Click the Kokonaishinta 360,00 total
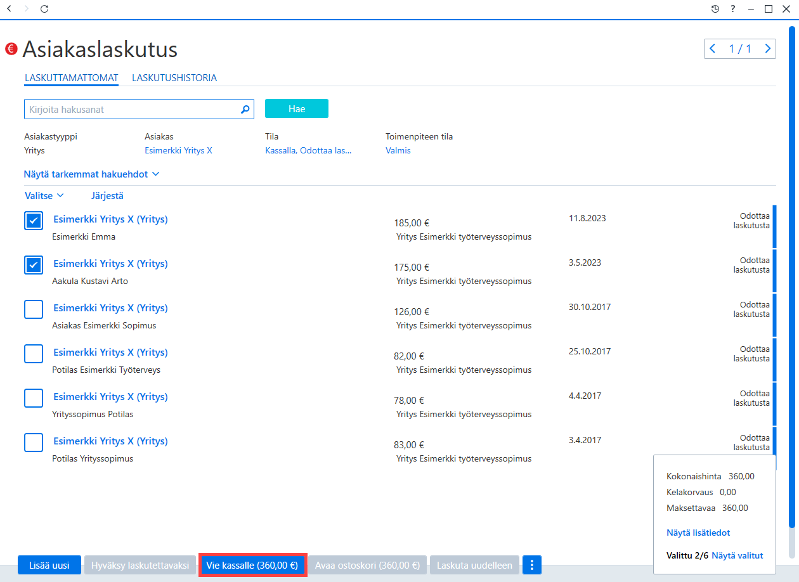Image resolution: width=799 pixels, height=582 pixels. click(x=710, y=476)
